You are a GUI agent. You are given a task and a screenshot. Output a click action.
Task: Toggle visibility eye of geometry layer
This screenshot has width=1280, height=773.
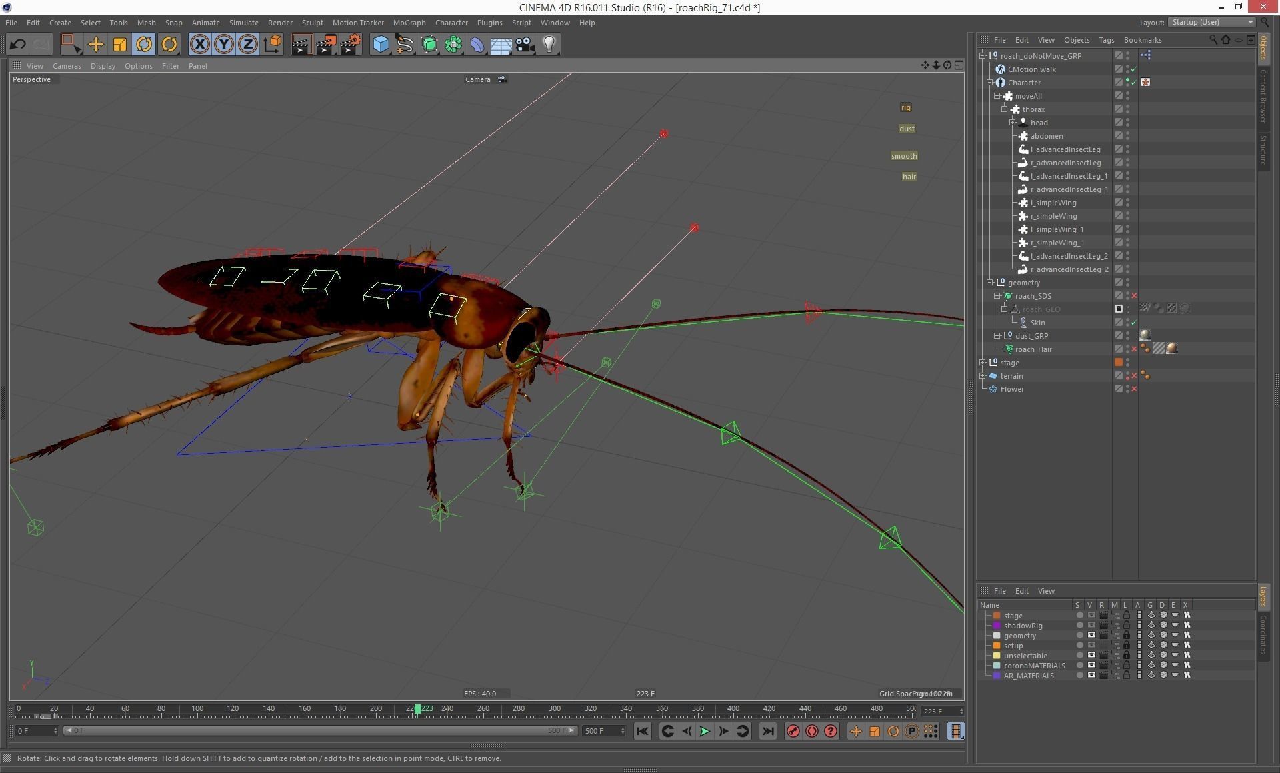coord(1091,636)
